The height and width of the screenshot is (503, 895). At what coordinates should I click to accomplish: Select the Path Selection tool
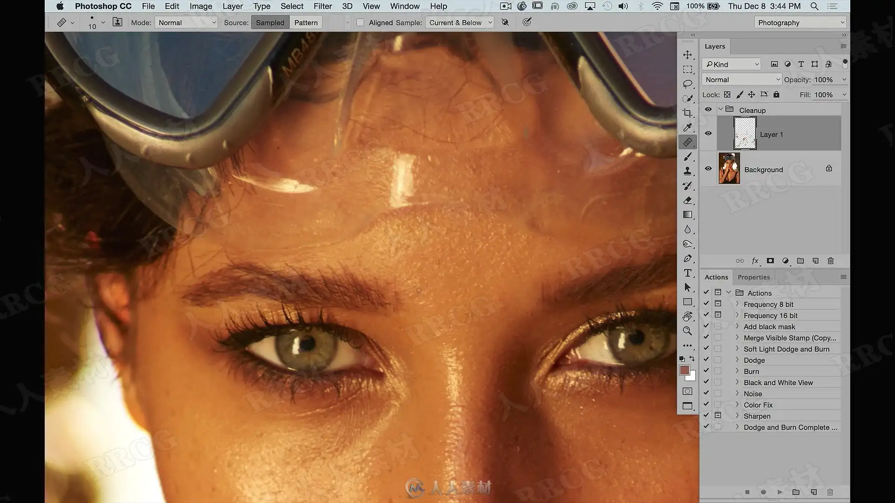[x=688, y=287]
